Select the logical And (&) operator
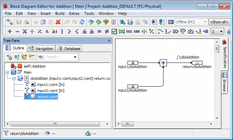This screenshot has width=233, height=140. (x=47, y=31)
